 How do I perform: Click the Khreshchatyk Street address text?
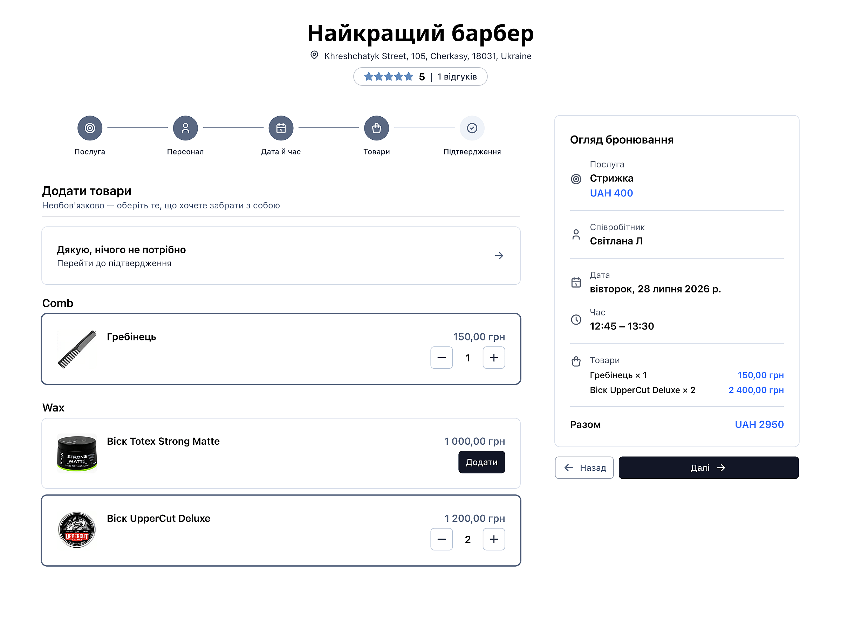click(428, 56)
